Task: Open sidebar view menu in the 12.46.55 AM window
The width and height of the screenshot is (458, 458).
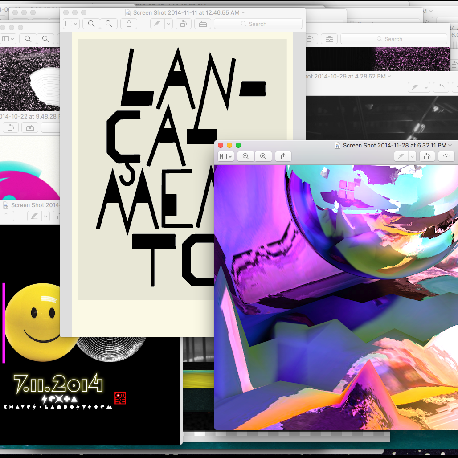Action: [x=71, y=24]
